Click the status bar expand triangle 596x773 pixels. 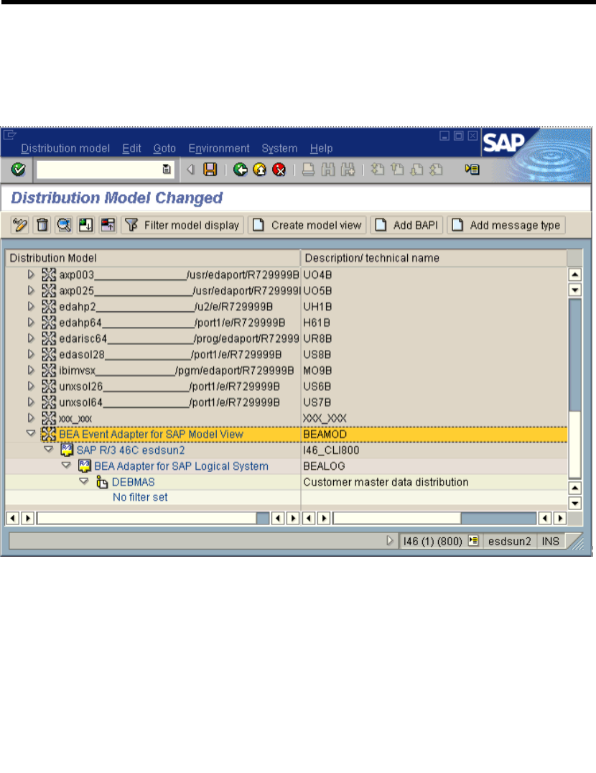[390, 541]
